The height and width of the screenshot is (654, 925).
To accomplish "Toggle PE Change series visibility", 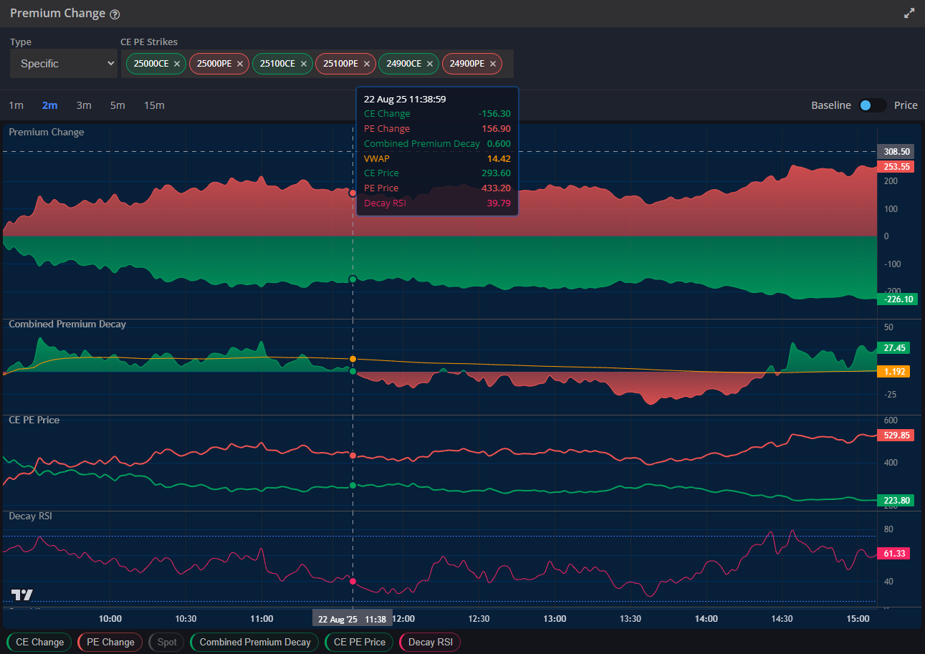I will [110, 642].
